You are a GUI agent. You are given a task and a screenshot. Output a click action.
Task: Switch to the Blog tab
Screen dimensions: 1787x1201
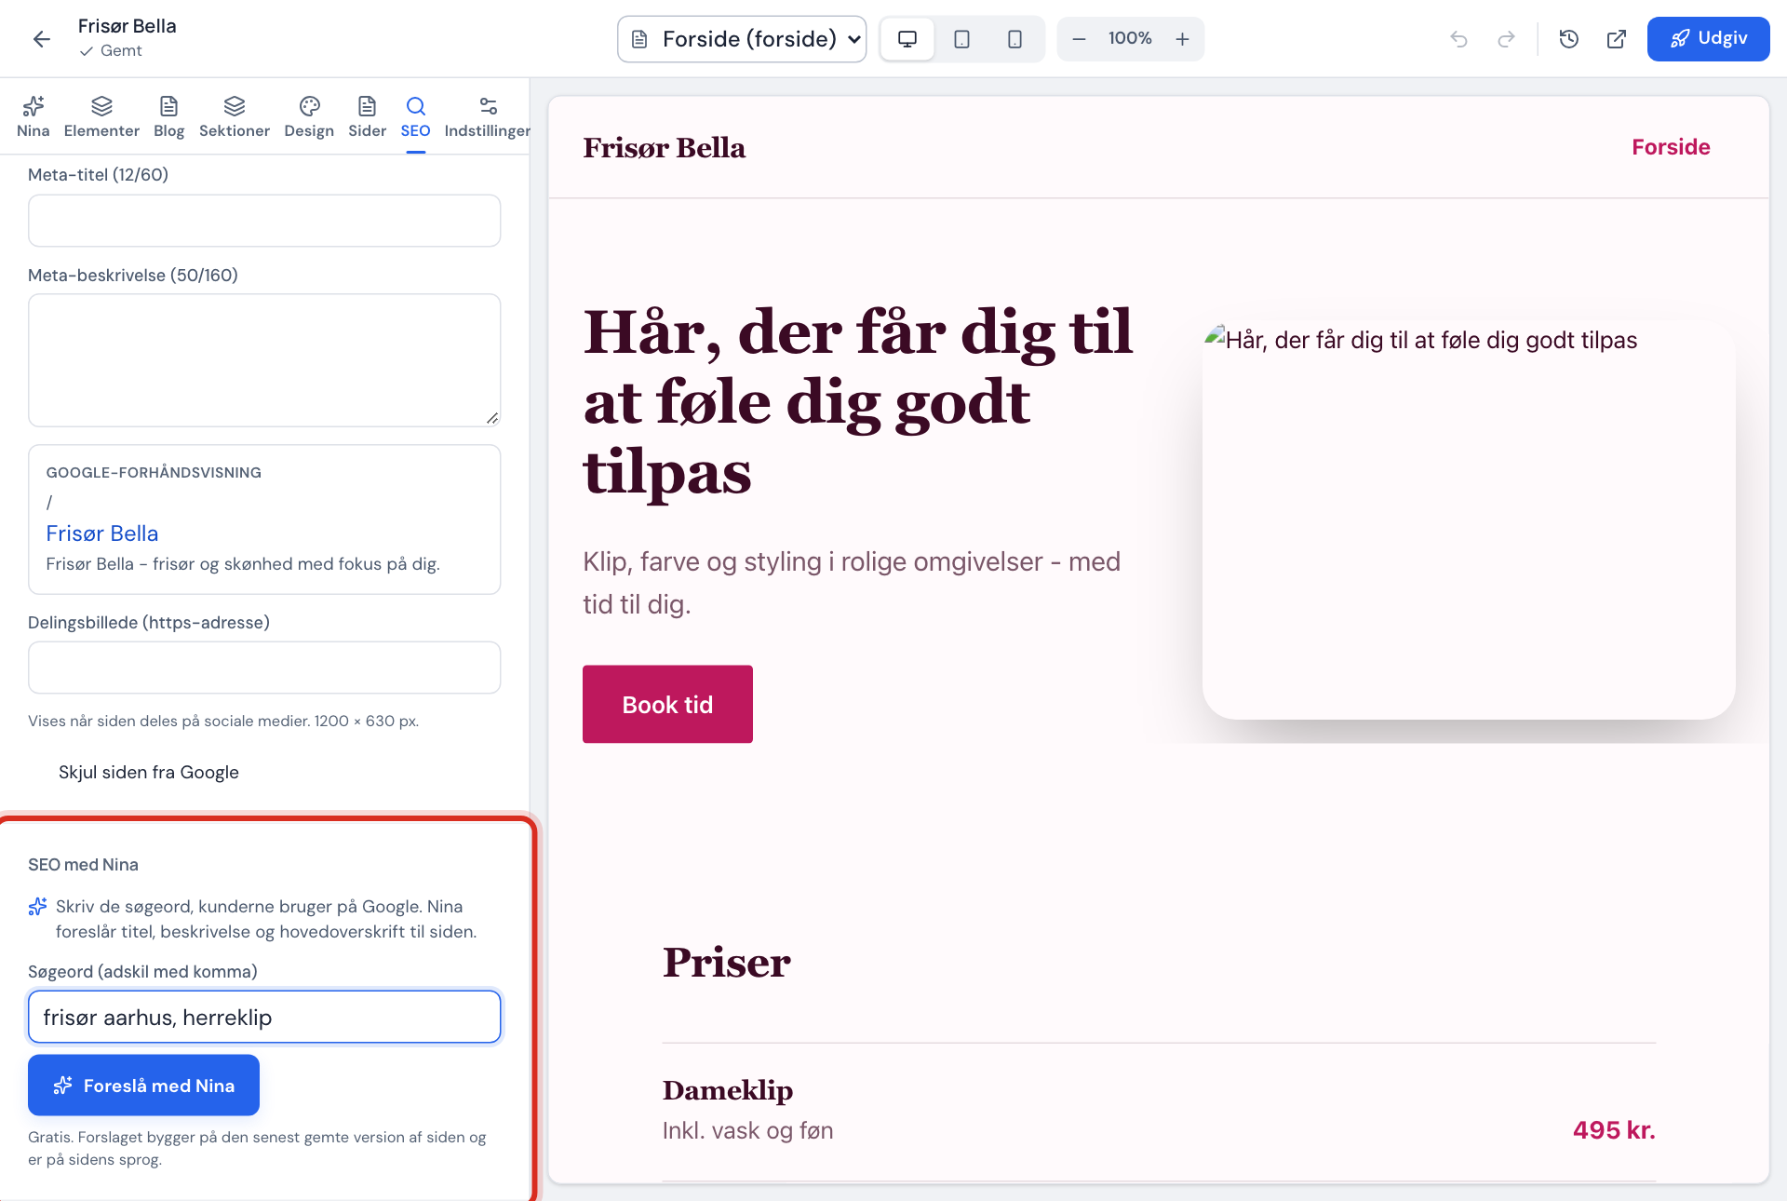click(168, 117)
